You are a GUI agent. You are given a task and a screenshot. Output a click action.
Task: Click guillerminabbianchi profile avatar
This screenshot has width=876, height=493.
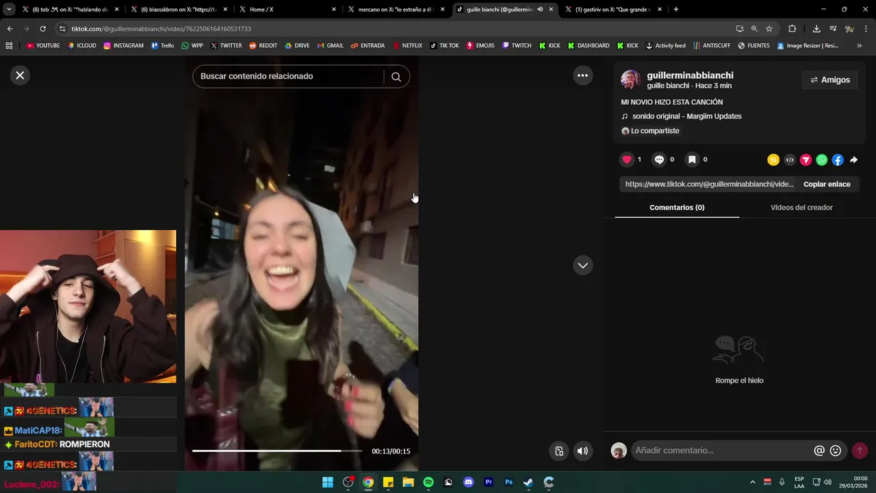point(630,80)
